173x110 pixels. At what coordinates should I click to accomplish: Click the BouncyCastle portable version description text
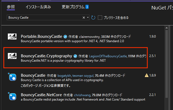(x=72, y=41)
